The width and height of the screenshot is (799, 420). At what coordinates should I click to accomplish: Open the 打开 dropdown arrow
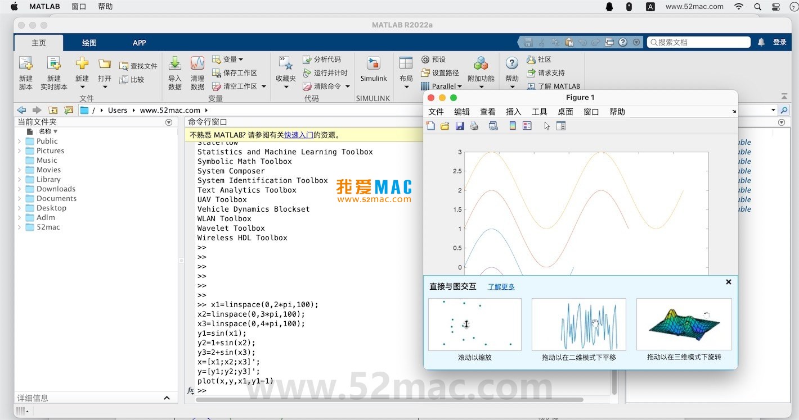105,86
